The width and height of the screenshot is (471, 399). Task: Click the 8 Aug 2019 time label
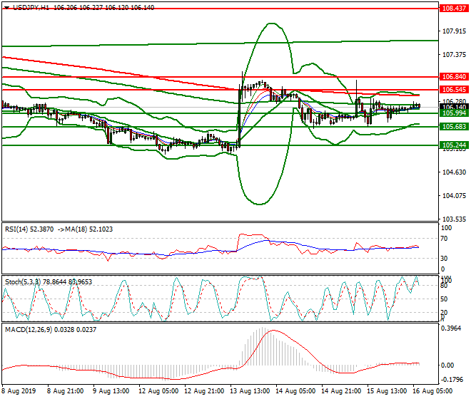coord(19,391)
